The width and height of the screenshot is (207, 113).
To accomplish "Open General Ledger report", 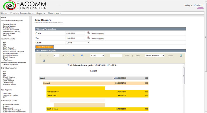I will coord(9,26).
